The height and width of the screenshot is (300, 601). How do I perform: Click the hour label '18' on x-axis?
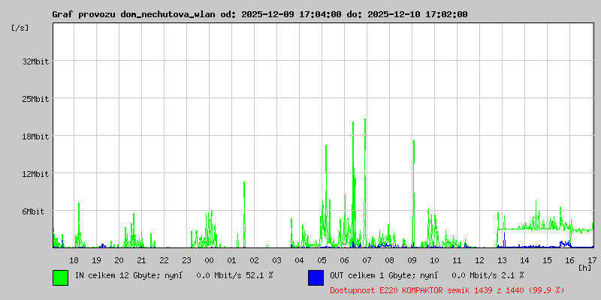click(74, 260)
